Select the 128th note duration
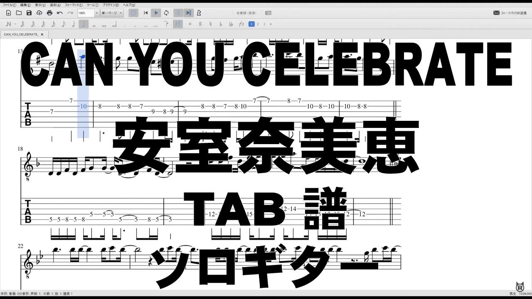This screenshot has height=299, width=532. point(22,24)
